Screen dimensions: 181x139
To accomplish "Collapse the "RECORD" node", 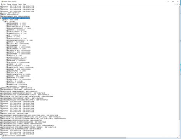I will click(x=5, y=22).
